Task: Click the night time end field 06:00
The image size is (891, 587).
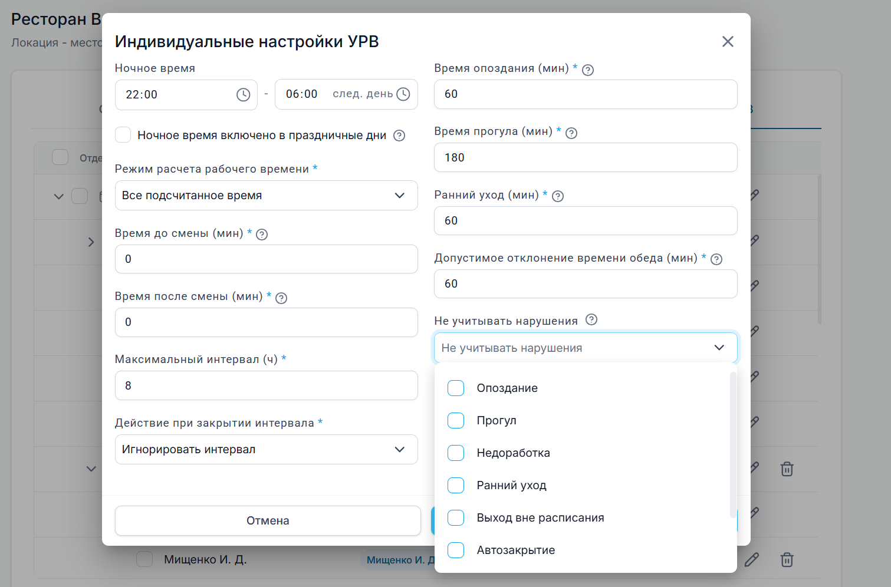Action: (346, 94)
